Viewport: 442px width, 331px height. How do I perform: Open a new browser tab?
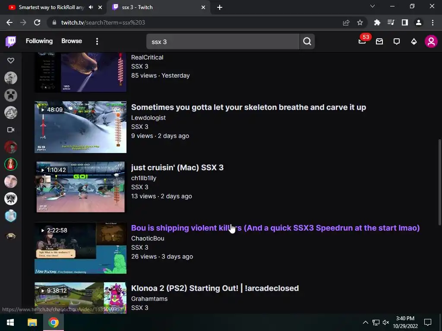[220, 7]
